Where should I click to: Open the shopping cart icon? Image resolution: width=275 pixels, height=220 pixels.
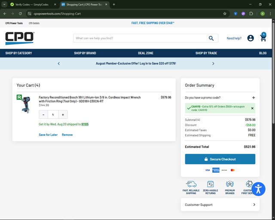(x=263, y=37)
